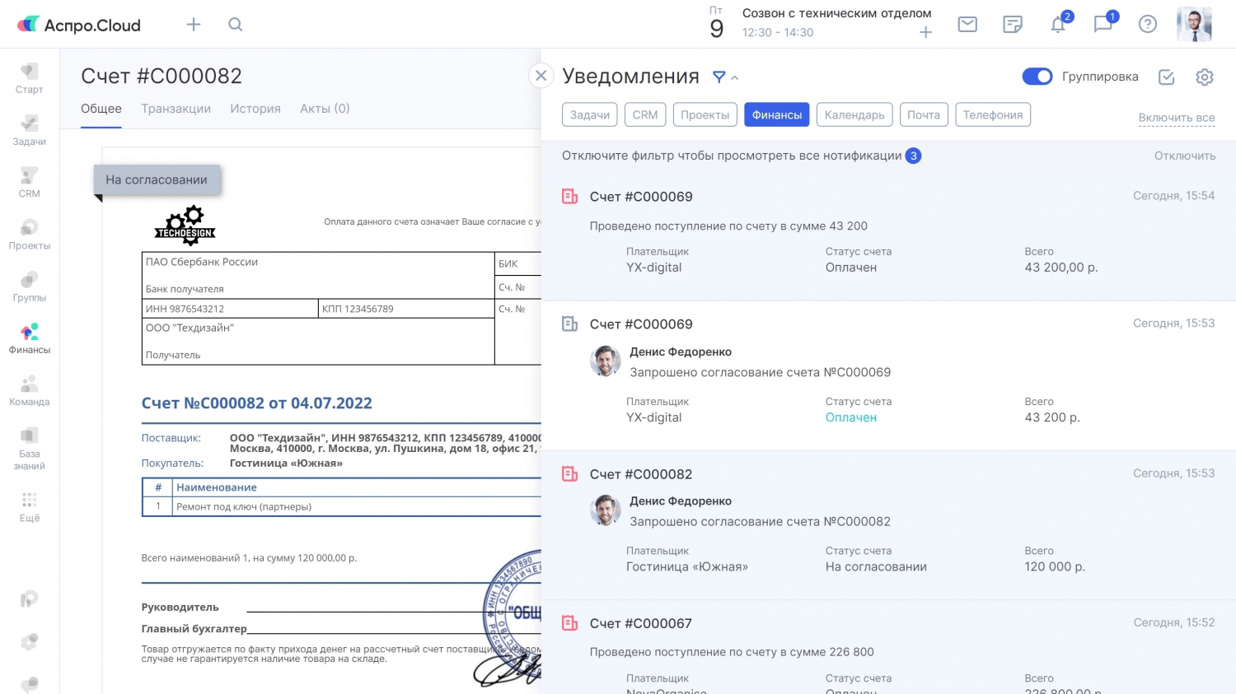
Task: Open the mail envelope icon in header
Action: coord(967,25)
